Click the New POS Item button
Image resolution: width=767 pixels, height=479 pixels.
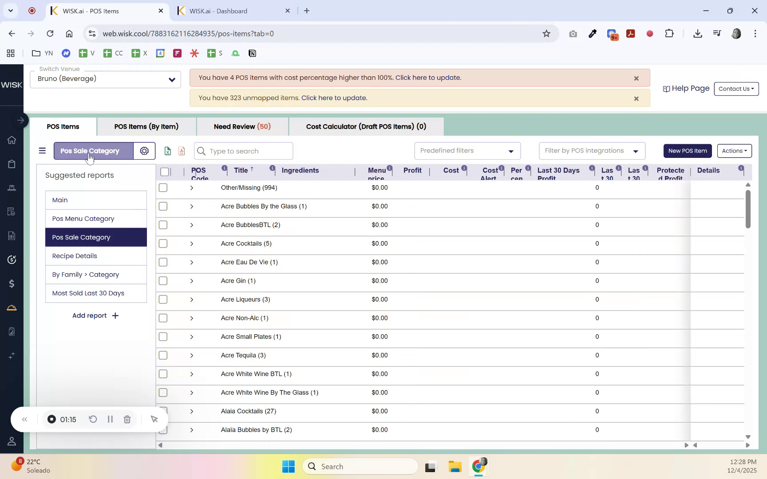coord(687,151)
